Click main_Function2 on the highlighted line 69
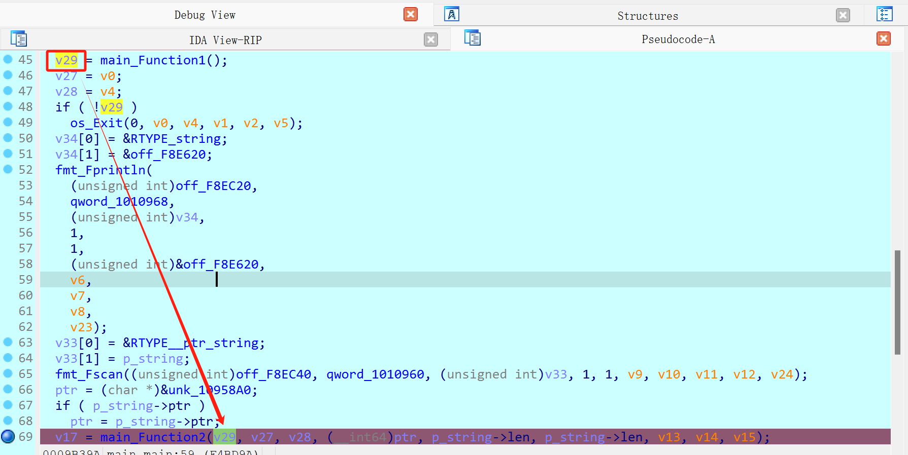 click(152, 437)
